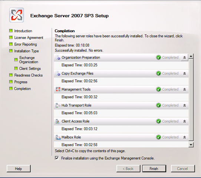
Task: Select the Readiness Checks wizard step
Action: coord(28,75)
